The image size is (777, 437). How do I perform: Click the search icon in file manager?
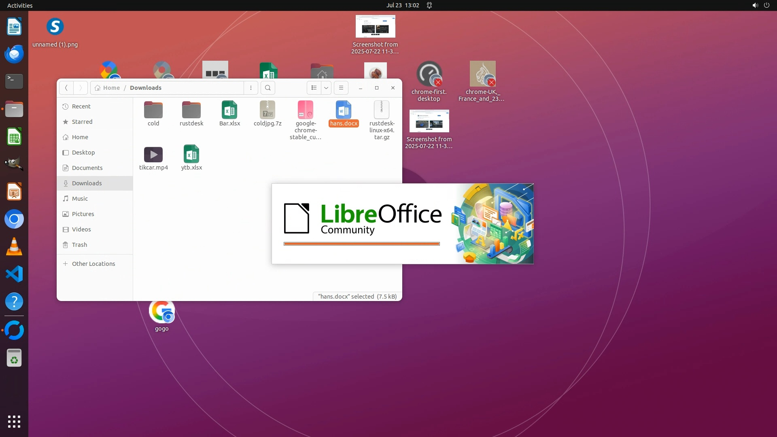(x=267, y=88)
